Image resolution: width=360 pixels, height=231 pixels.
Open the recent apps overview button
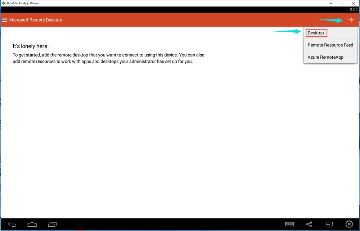point(52,225)
